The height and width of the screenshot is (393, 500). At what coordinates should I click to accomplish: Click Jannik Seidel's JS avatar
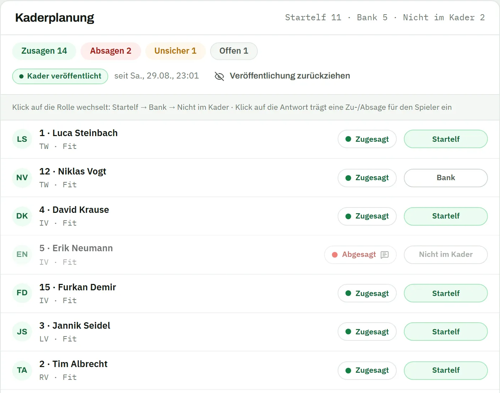tap(22, 332)
